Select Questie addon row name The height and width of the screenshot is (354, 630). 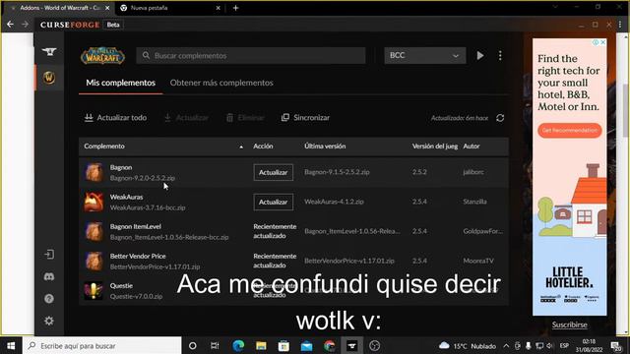coord(121,286)
